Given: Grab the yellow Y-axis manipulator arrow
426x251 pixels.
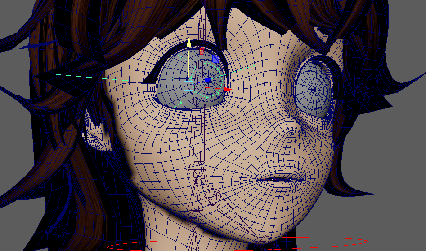Looking at the screenshot, I should [x=189, y=42].
